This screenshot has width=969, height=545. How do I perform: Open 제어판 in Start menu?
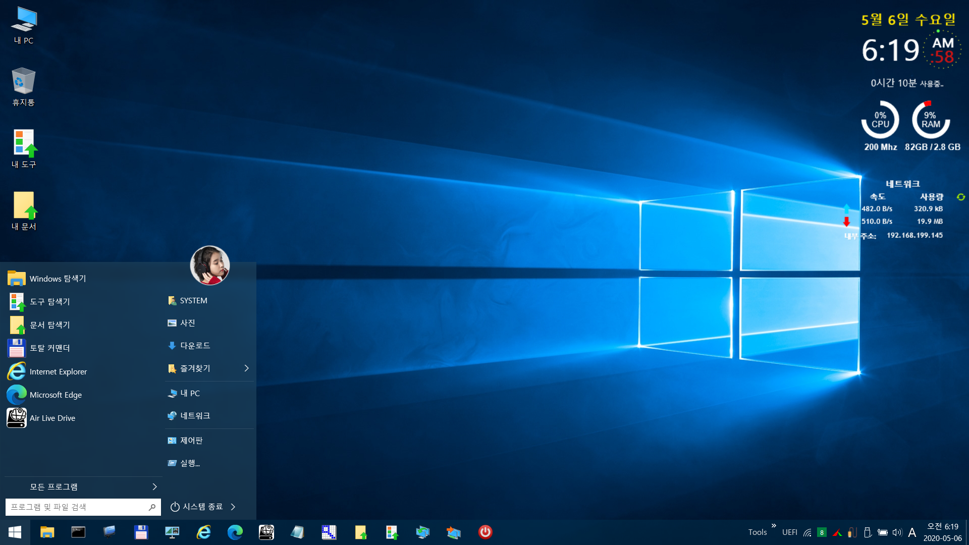(209, 441)
